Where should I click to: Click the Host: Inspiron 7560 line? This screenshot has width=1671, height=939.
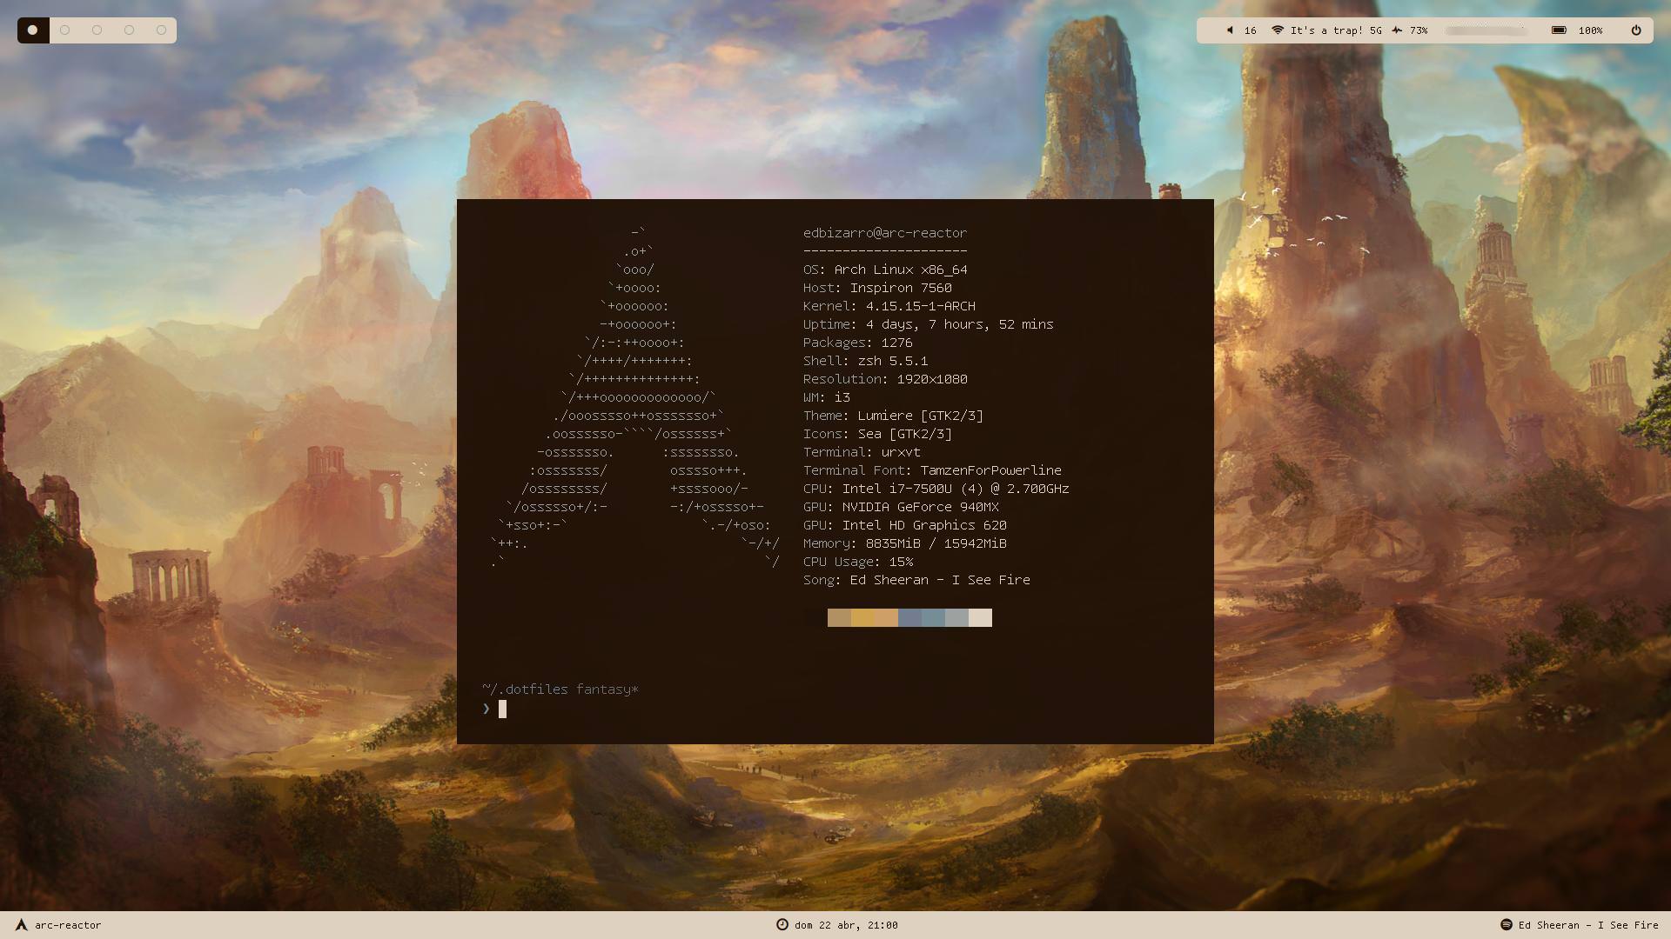click(877, 288)
